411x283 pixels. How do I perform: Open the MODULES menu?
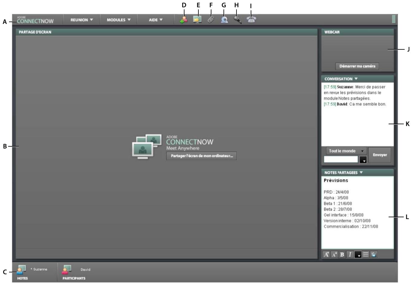(119, 20)
